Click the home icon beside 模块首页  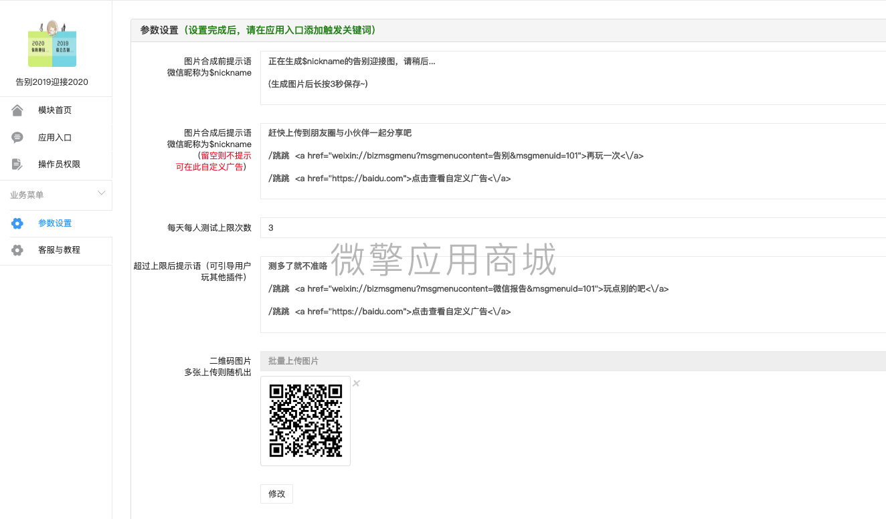[17, 110]
